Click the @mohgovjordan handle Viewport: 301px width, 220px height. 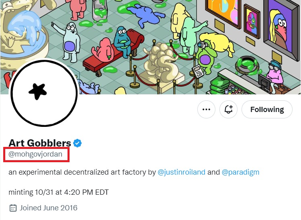coord(35,154)
